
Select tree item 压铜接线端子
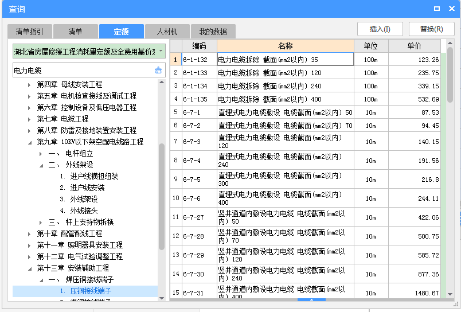point(85,291)
